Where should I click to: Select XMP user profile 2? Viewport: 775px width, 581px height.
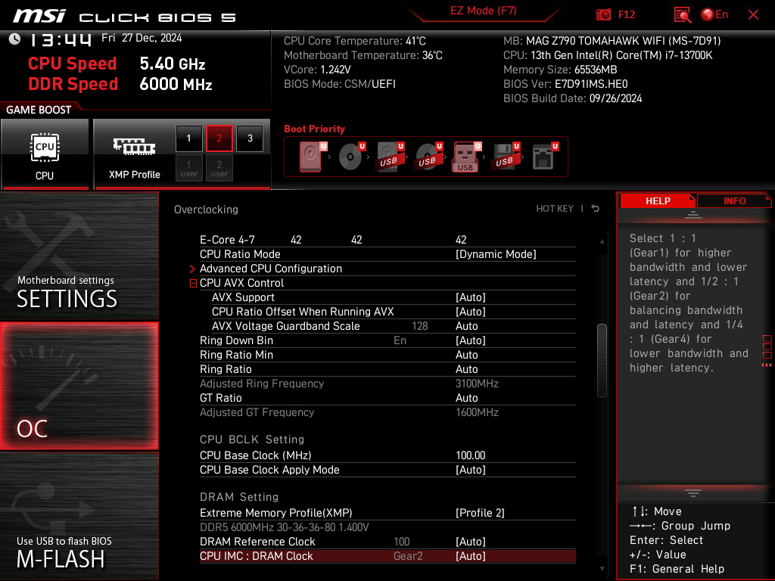tap(219, 168)
